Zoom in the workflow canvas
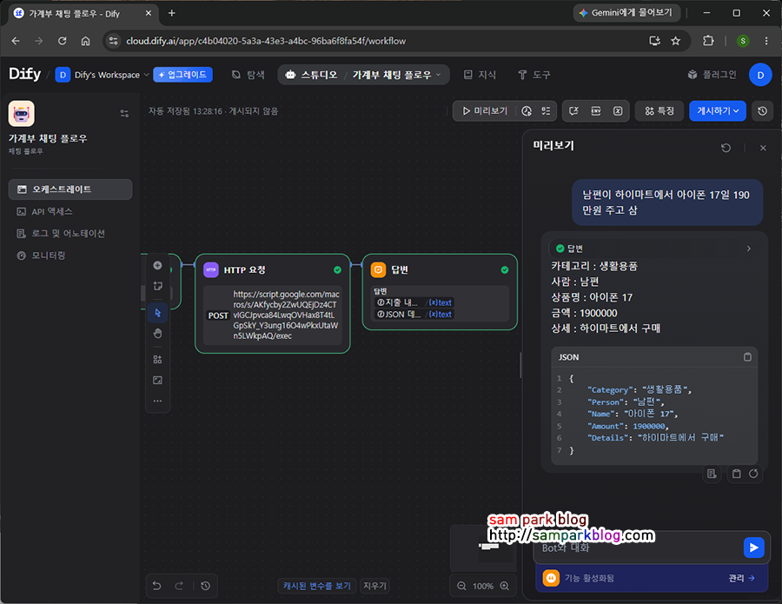This screenshot has height=604, width=782. [505, 586]
